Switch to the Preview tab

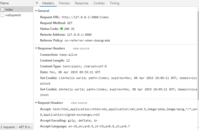coord(64,3)
